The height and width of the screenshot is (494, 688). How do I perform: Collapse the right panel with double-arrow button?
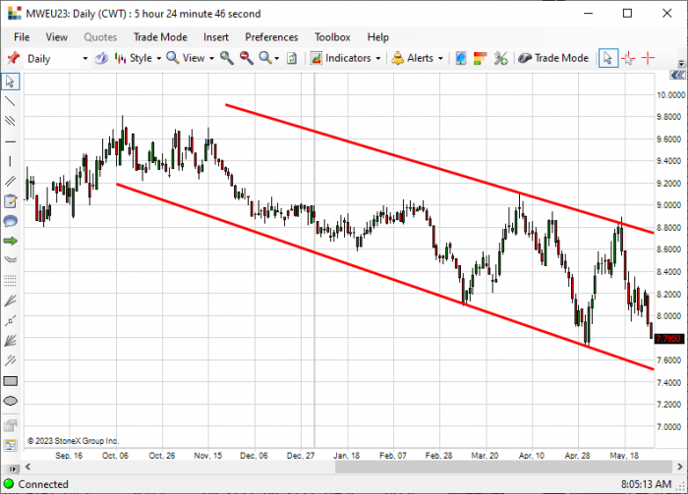click(x=678, y=76)
